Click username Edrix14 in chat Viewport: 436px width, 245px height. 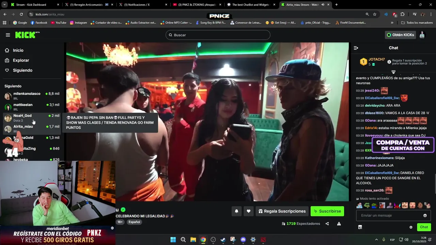[371, 128]
